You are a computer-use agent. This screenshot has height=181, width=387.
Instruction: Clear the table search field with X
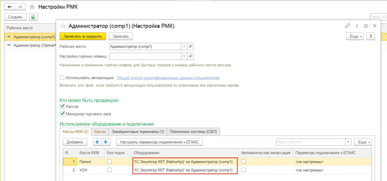point(348,142)
